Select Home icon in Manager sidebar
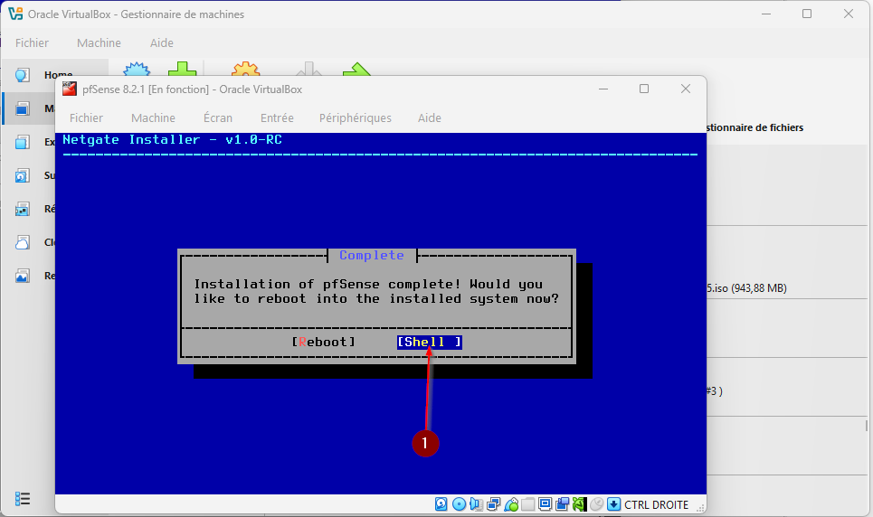873x517 pixels. point(23,76)
